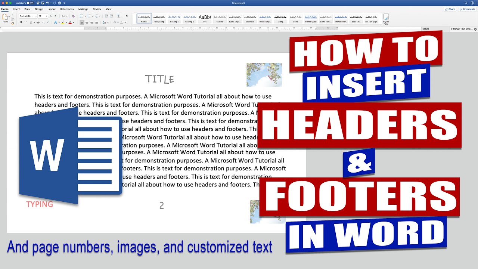Open the Comments button
Image resolution: width=478 pixels, height=269 pixels.
(x=468, y=9)
